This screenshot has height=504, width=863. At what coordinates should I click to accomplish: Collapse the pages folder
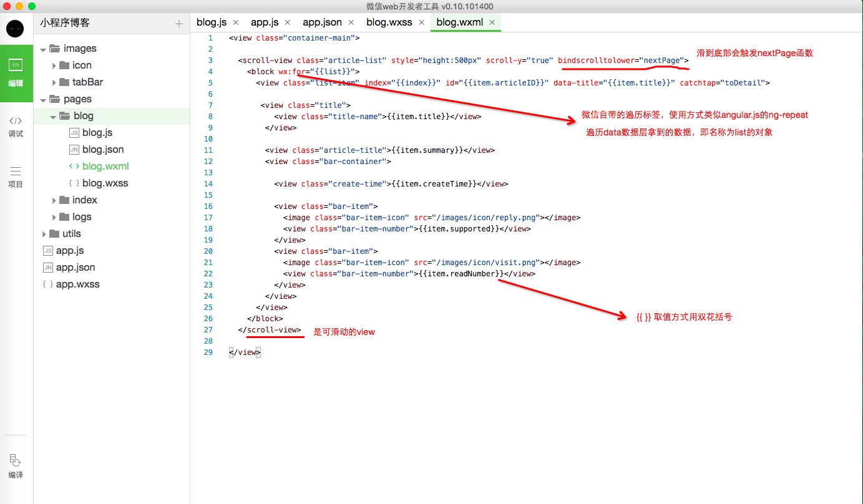[44, 99]
